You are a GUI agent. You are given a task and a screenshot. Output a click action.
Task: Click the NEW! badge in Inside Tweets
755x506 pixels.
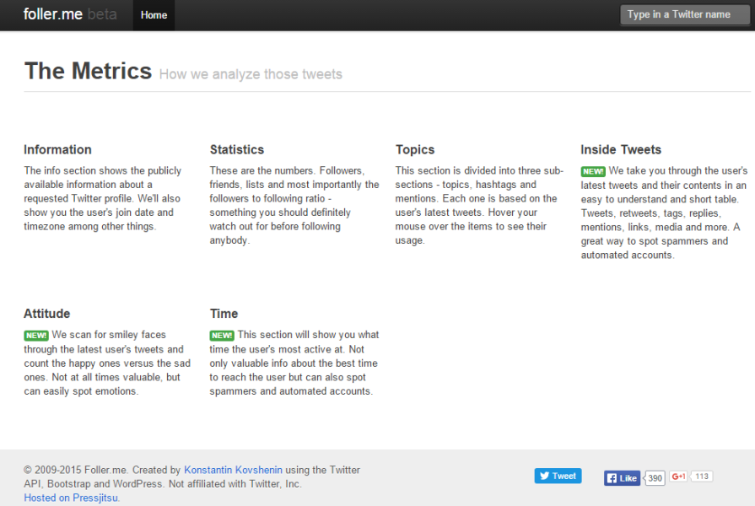pyautogui.click(x=593, y=171)
